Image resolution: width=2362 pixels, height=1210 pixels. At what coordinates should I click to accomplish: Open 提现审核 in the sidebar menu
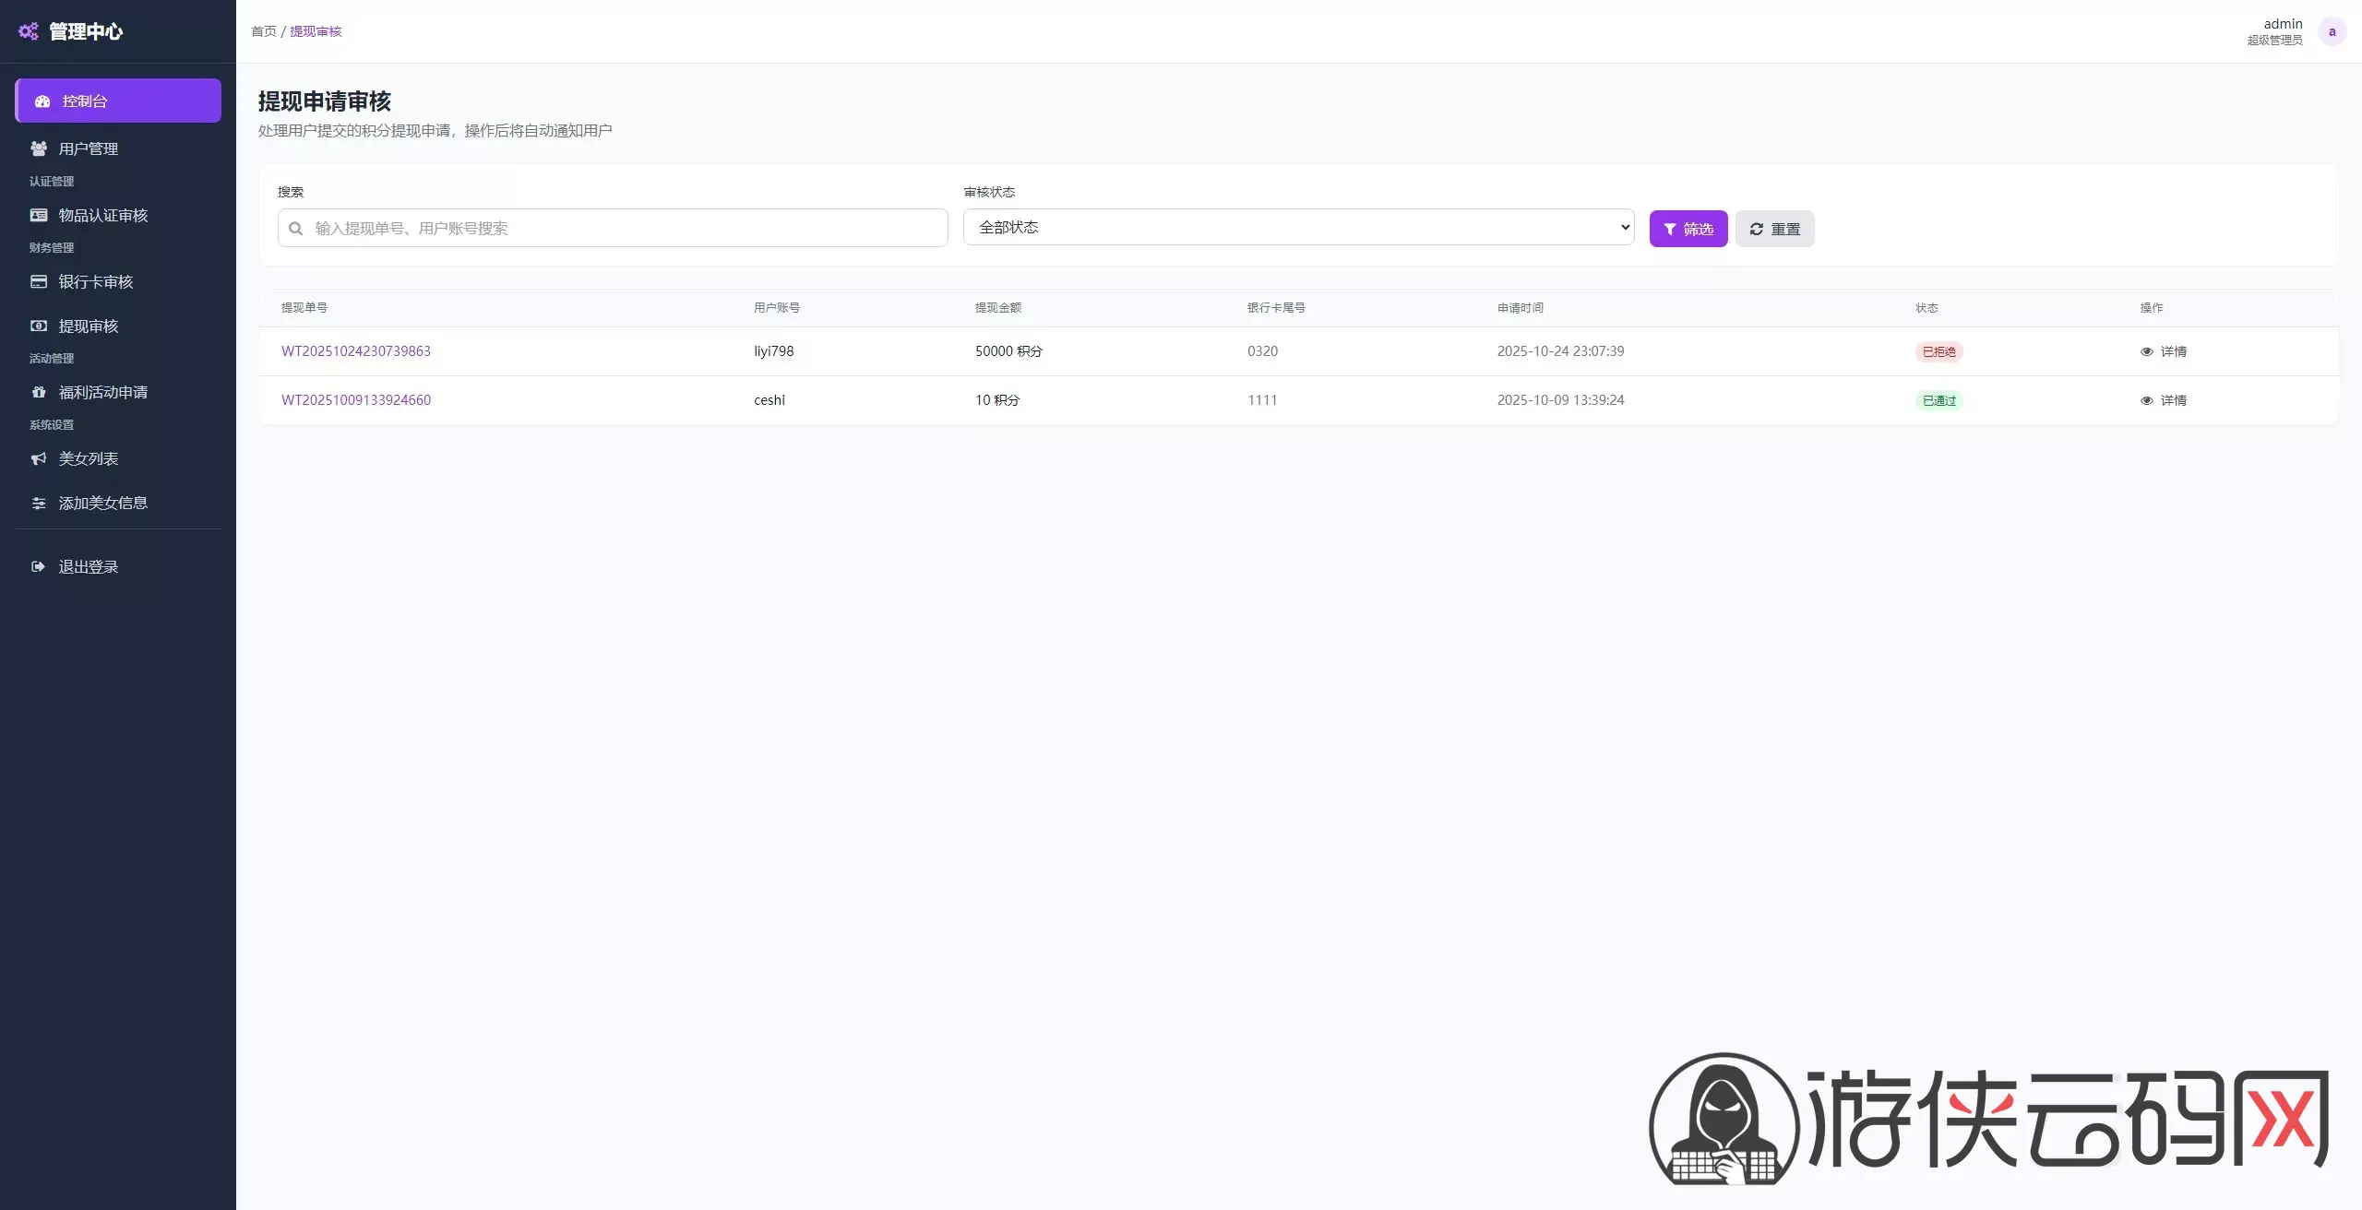89,326
